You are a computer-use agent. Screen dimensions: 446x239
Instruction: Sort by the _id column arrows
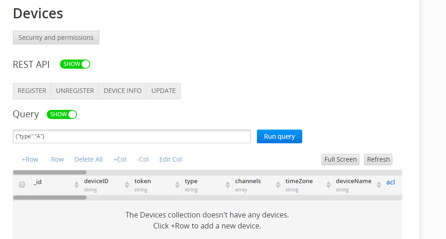coord(76,185)
